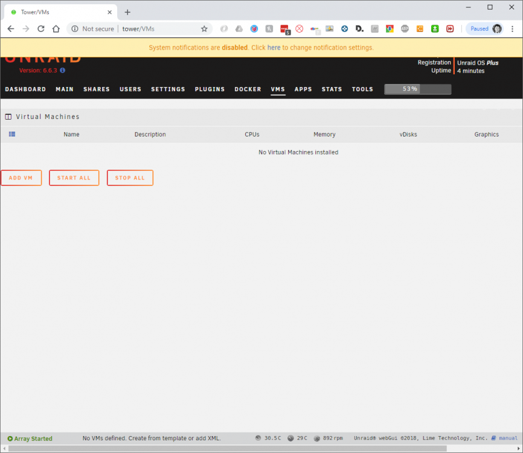Click 'here' link to change notification settings
The width and height of the screenshot is (523, 453).
point(274,48)
